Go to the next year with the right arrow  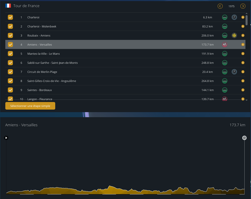[243, 7]
